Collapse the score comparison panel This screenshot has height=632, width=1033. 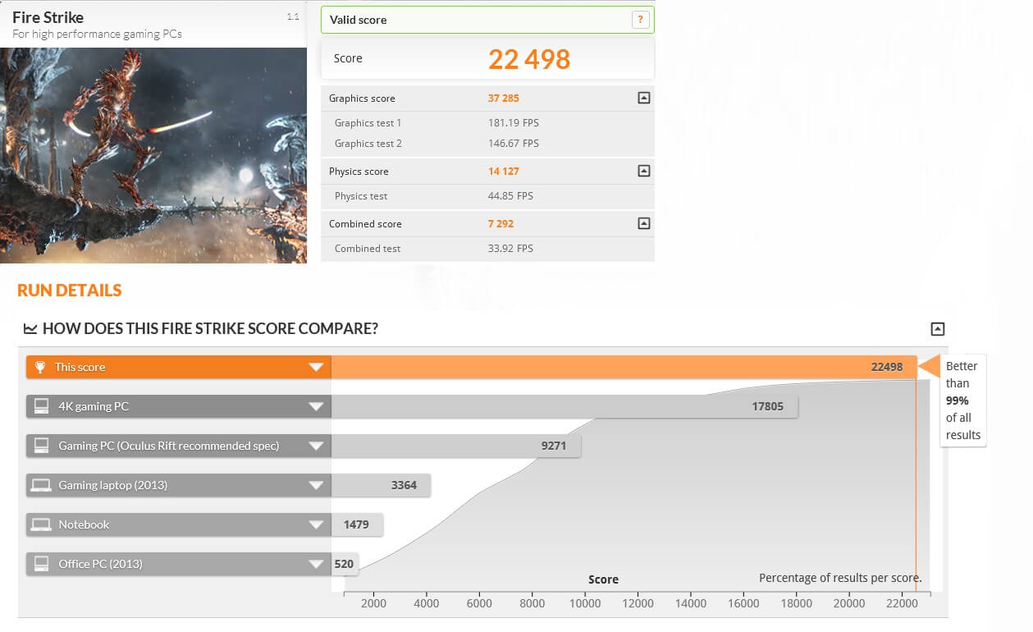click(x=938, y=329)
